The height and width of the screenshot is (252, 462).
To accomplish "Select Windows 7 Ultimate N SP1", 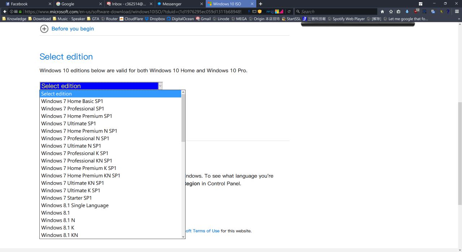I will pos(110,146).
